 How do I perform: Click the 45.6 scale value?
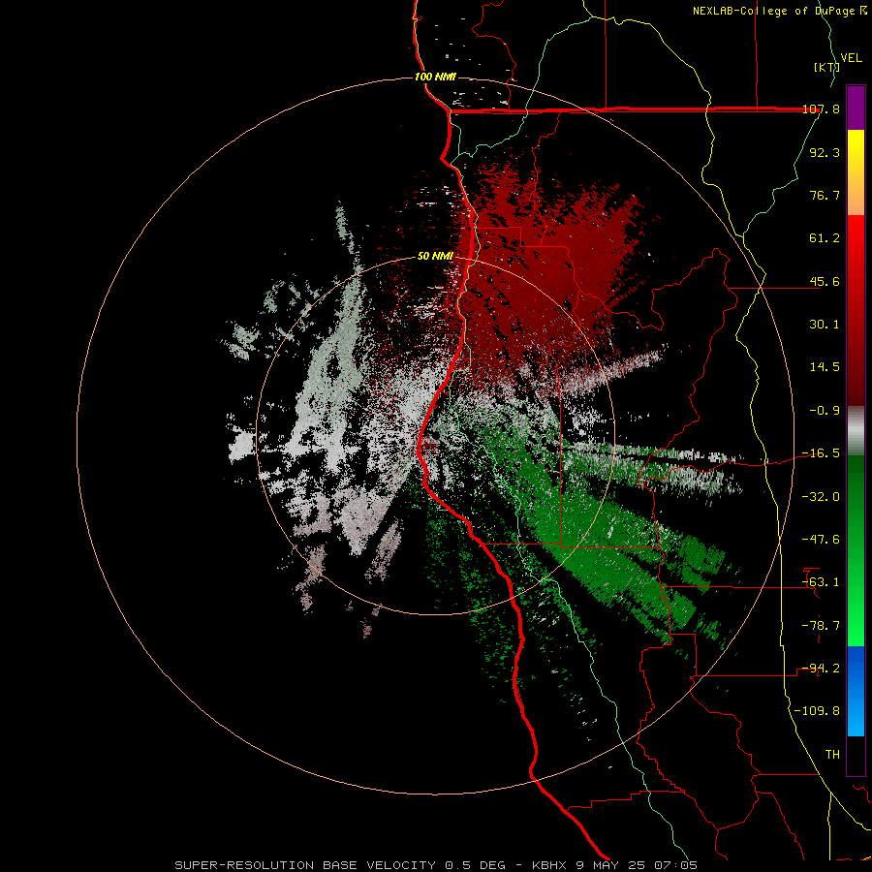point(825,281)
